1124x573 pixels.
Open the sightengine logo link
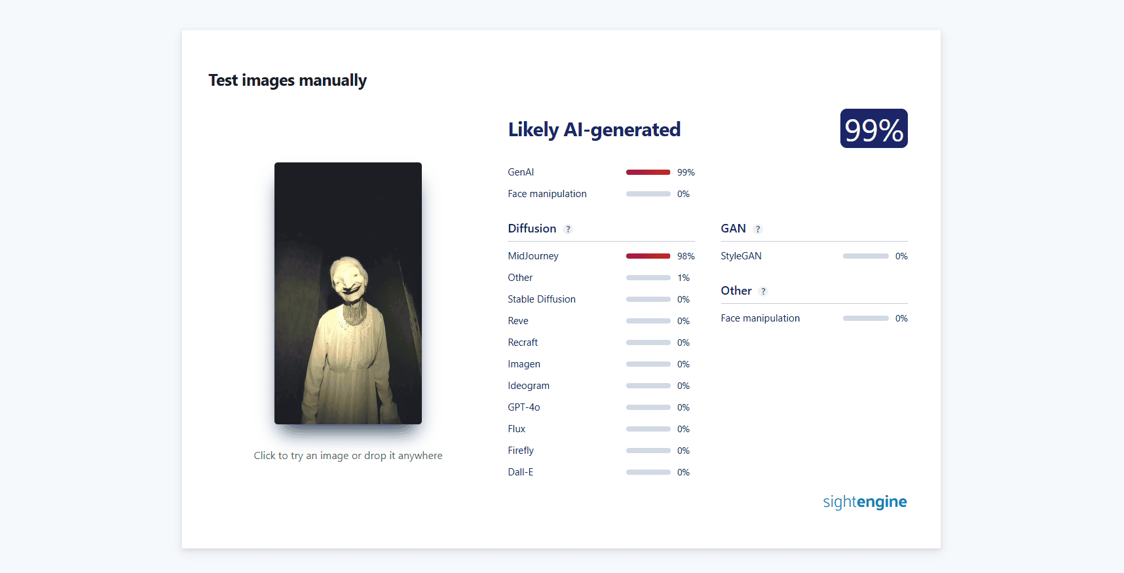[865, 502]
